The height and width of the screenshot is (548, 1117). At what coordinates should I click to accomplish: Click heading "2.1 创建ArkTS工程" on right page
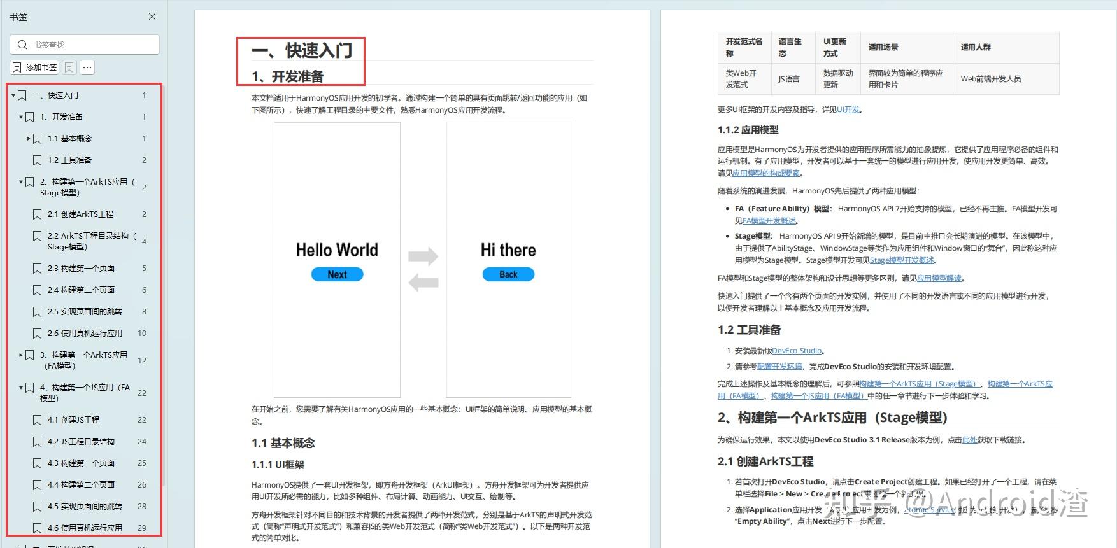point(765,461)
